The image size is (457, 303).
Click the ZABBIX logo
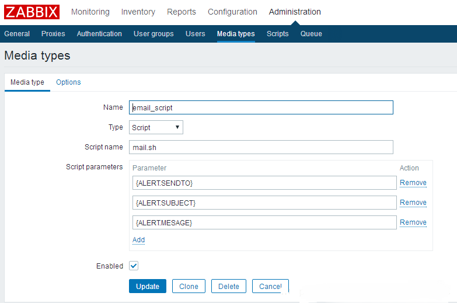click(x=32, y=12)
